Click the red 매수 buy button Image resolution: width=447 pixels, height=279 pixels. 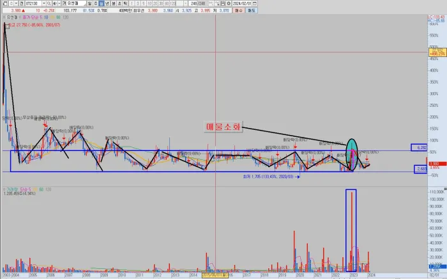(x=238, y=10)
